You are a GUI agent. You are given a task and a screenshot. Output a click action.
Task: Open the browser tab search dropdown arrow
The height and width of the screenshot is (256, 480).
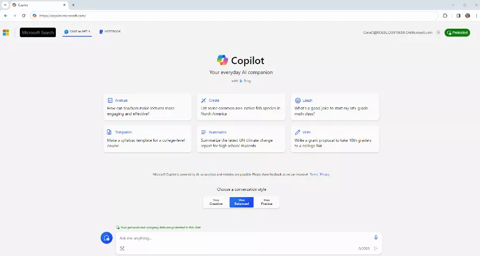[x=5, y=5]
